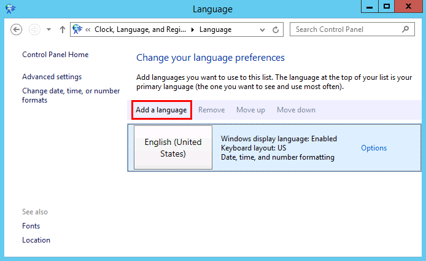Image resolution: width=426 pixels, height=261 pixels.
Task: Click the Move down command
Action: point(296,110)
